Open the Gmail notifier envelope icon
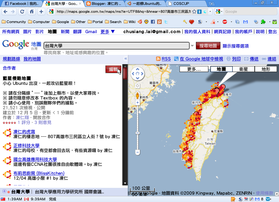279x202 pixels. click(245, 22)
